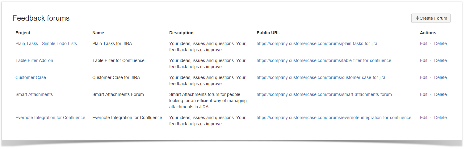Viewport: 466px width, 149px height.
Task: Visit the customer-case-for-jira public URL
Action: (x=321, y=77)
